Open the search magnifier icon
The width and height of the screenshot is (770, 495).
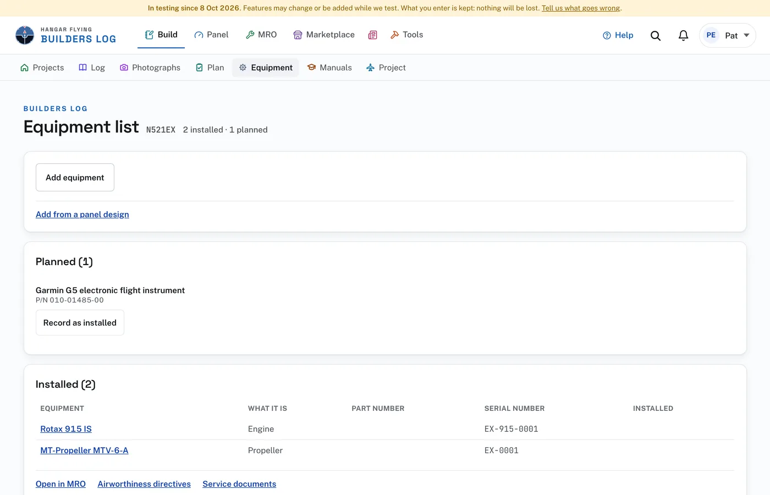[655, 36]
